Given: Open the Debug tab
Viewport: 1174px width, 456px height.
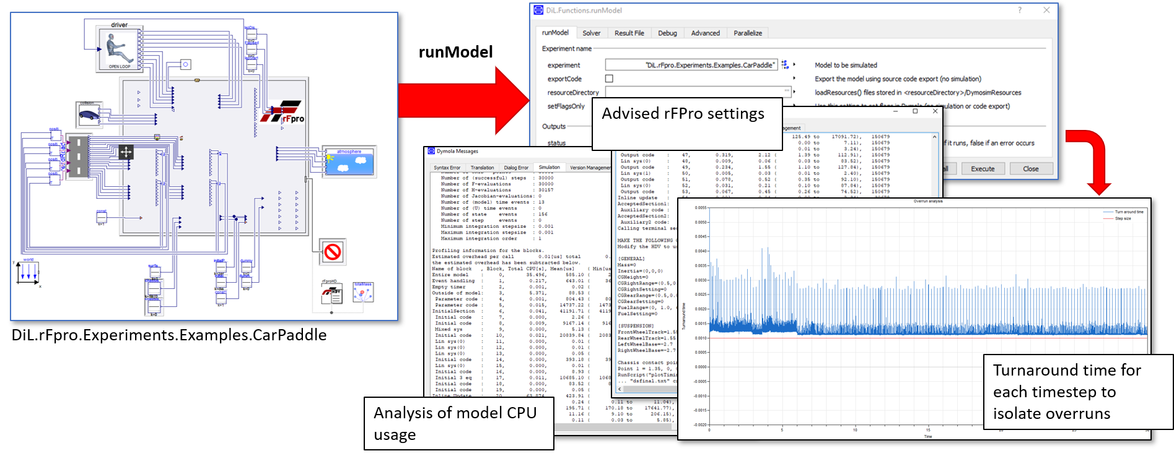Looking at the screenshot, I should [x=667, y=33].
